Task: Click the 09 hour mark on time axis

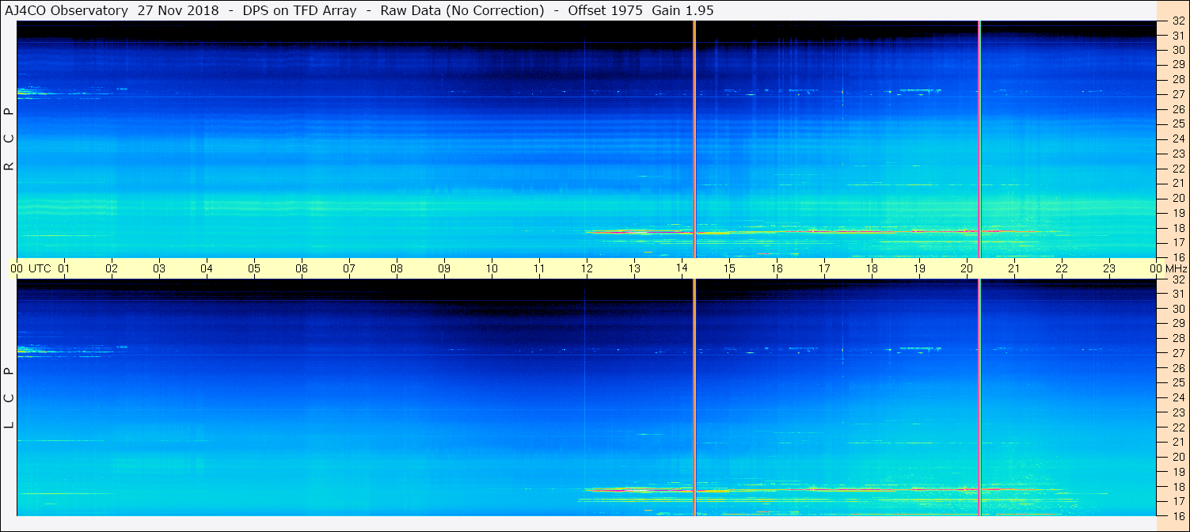Action: pos(444,268)
